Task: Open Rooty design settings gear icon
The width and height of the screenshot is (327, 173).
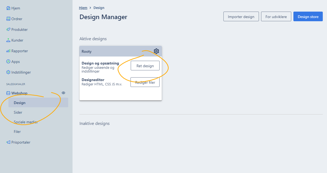Action: pyautogui.click(x=156, y=51)
